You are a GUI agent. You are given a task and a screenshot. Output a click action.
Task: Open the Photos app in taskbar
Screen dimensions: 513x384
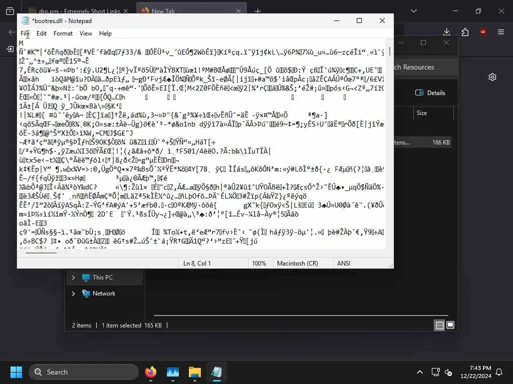tap(172, 372)
